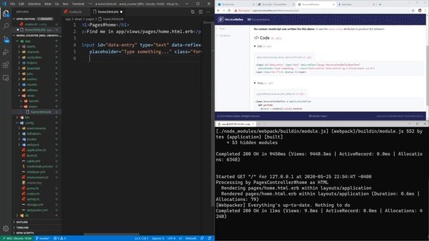Select home.html.erb in the file tree
429x241 pixels.
[37, 112]
